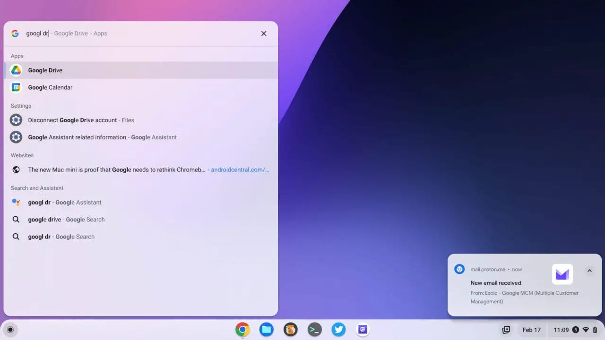Image resolution: width=605 pixels, height=340 pixels.
Task: Launch Chrome from the shelf
Action: click(242, 330)
